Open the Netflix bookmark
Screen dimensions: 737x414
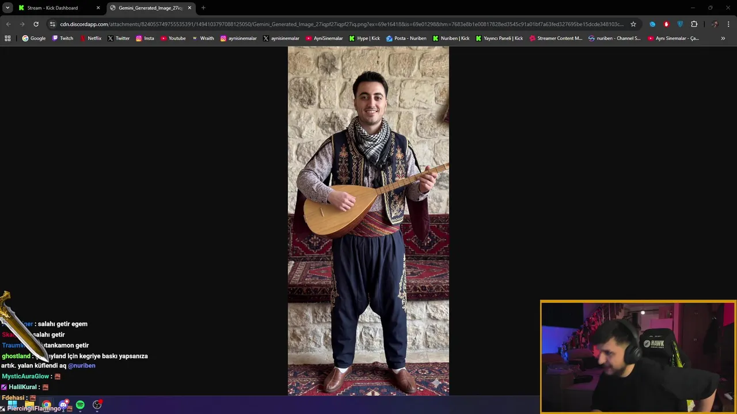(90, 39)
